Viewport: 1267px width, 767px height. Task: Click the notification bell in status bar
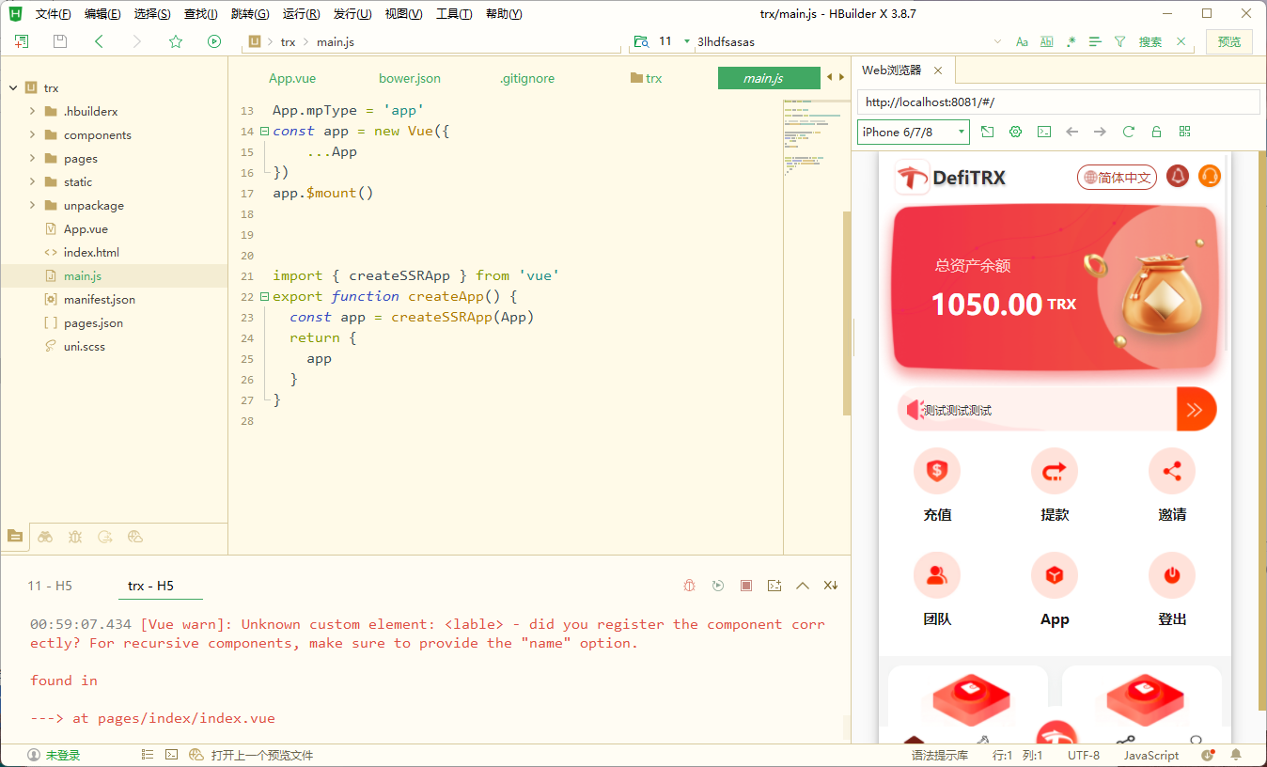(x=1236, y=755)
